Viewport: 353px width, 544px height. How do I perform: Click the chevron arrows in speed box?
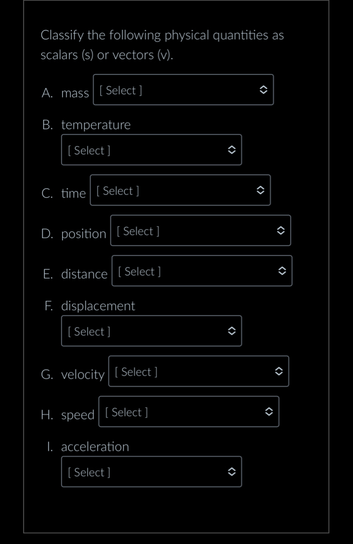coord(269,411)
